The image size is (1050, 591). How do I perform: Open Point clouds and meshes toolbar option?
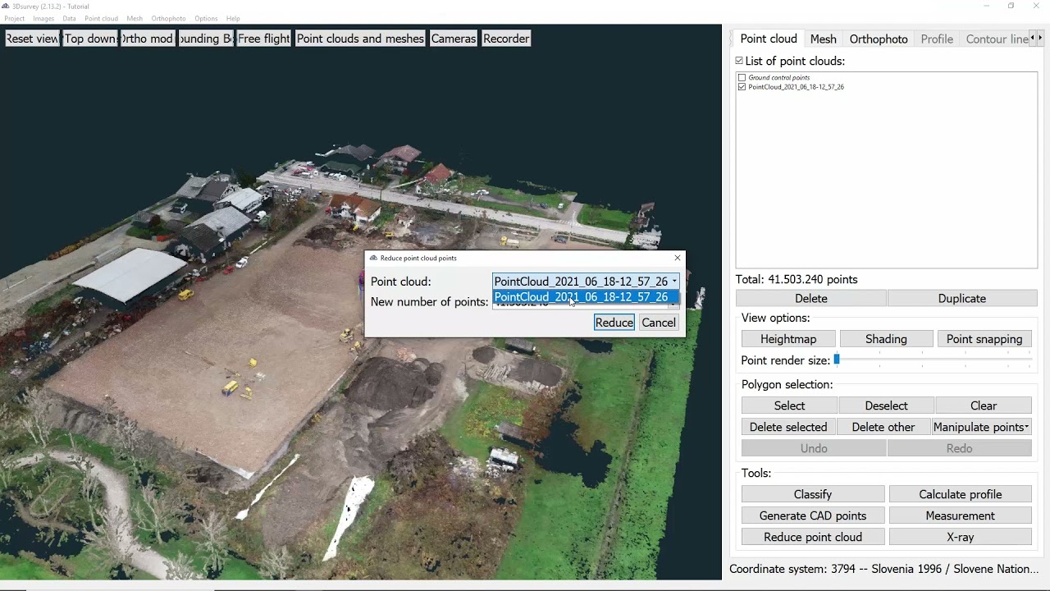point(360,39)
